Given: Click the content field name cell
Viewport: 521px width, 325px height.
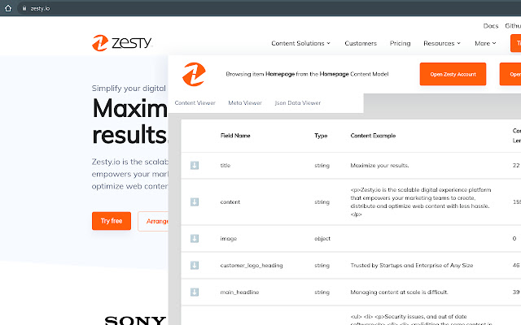Looking at the screenshot, I should click(x=230, y=202).
